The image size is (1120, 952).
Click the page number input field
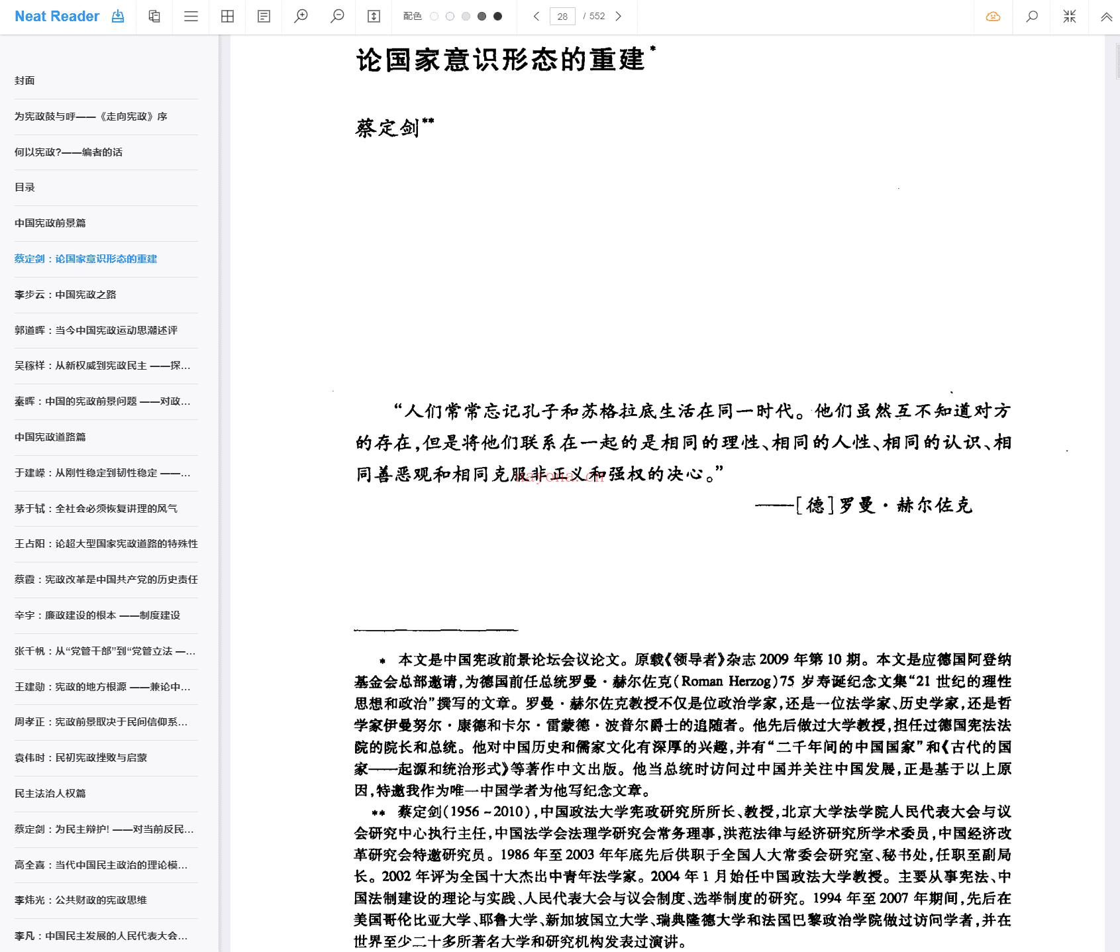click(x=562, y=17)
